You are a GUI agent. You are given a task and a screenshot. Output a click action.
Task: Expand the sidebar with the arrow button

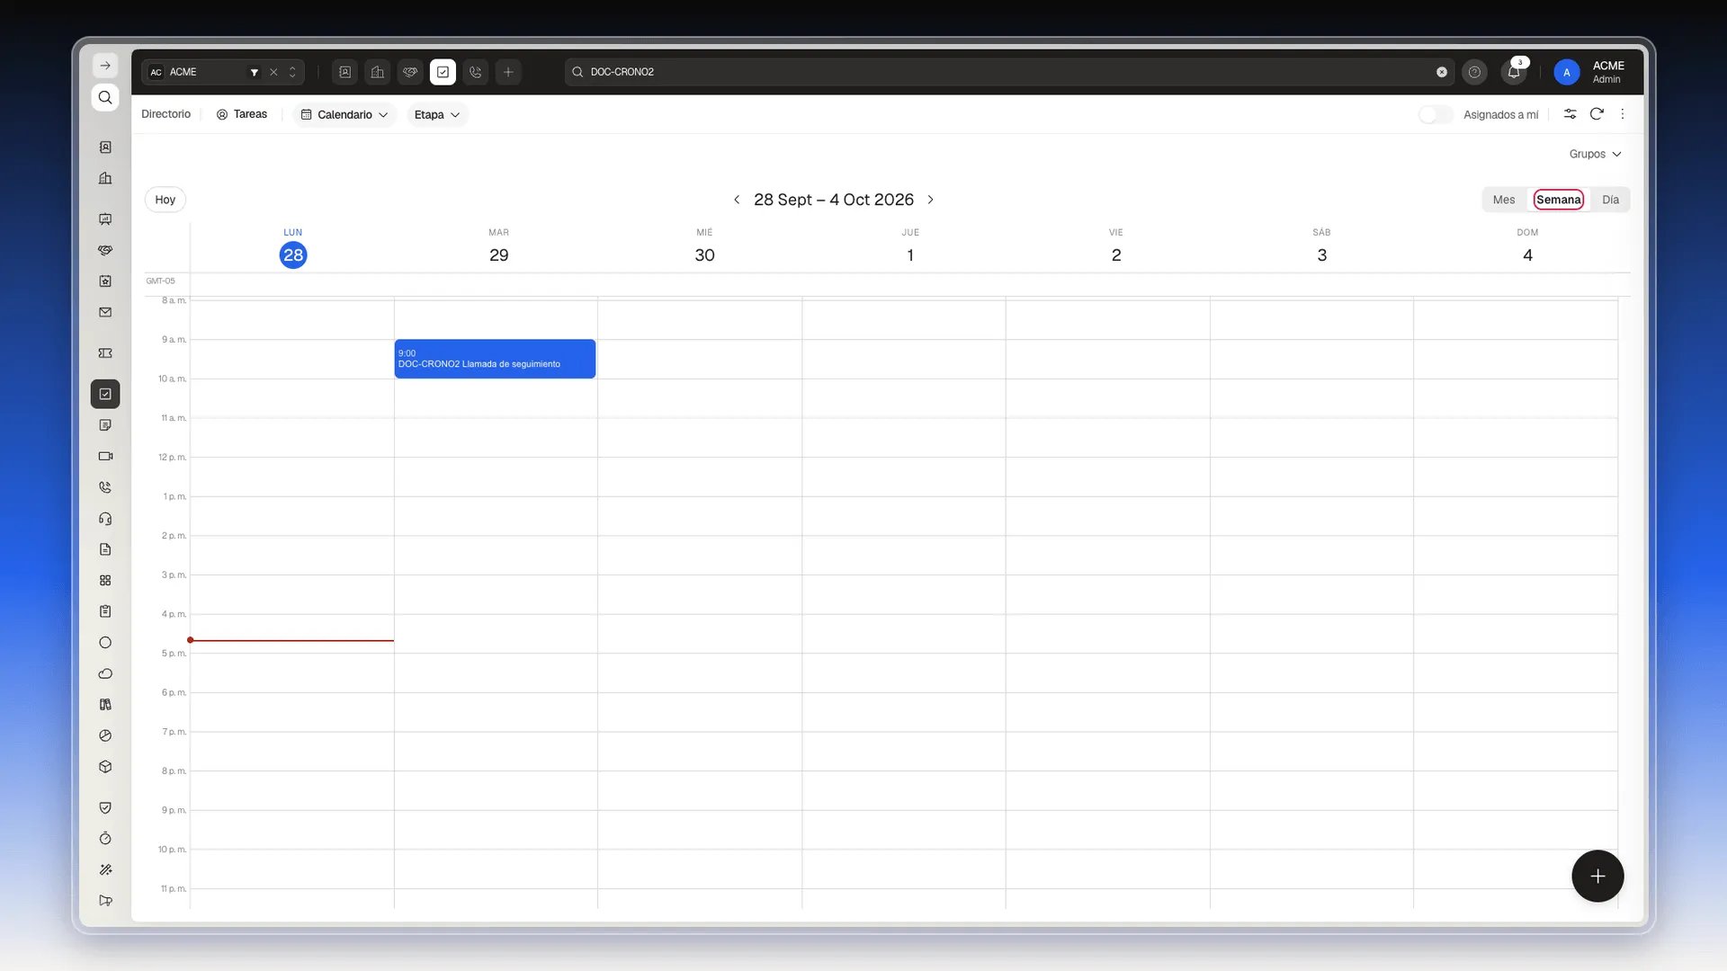point(105,66)
